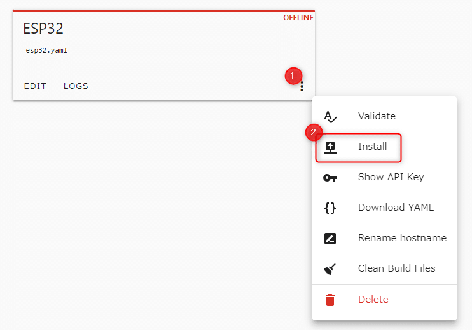Click the Rename hostname pencil icon

330,239
